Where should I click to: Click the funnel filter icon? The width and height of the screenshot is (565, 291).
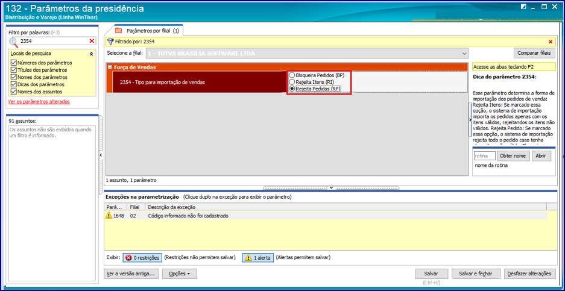coord(110,42)
